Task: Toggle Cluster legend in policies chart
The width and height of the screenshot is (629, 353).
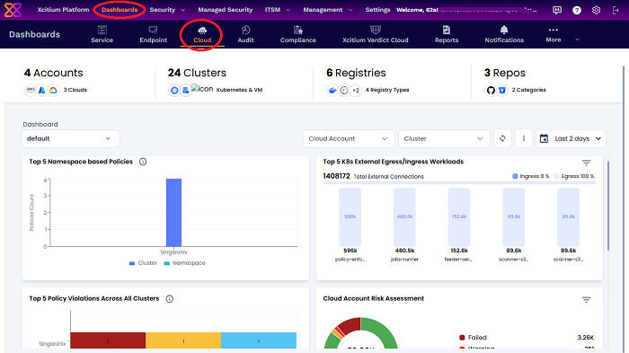Action: (x=143, y=263)
